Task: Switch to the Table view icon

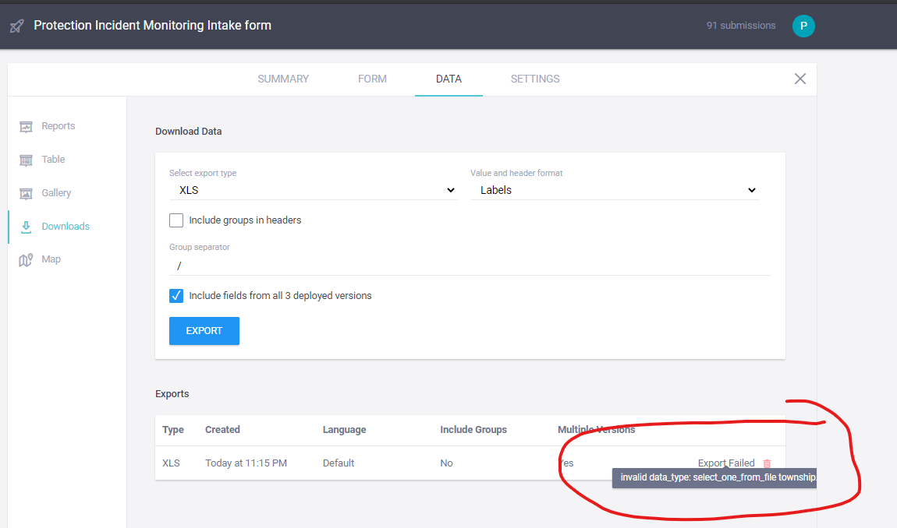Action: pyautogui.click(x=27, y=159)
